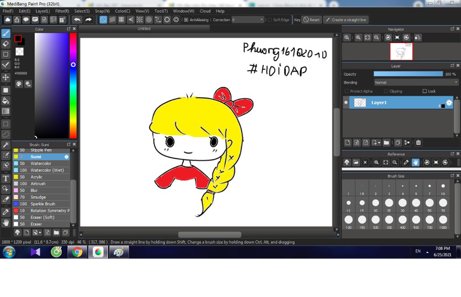Select the Smudge brush
The image size is (461, 297).
pyautogui.click(x=41, y=197)
